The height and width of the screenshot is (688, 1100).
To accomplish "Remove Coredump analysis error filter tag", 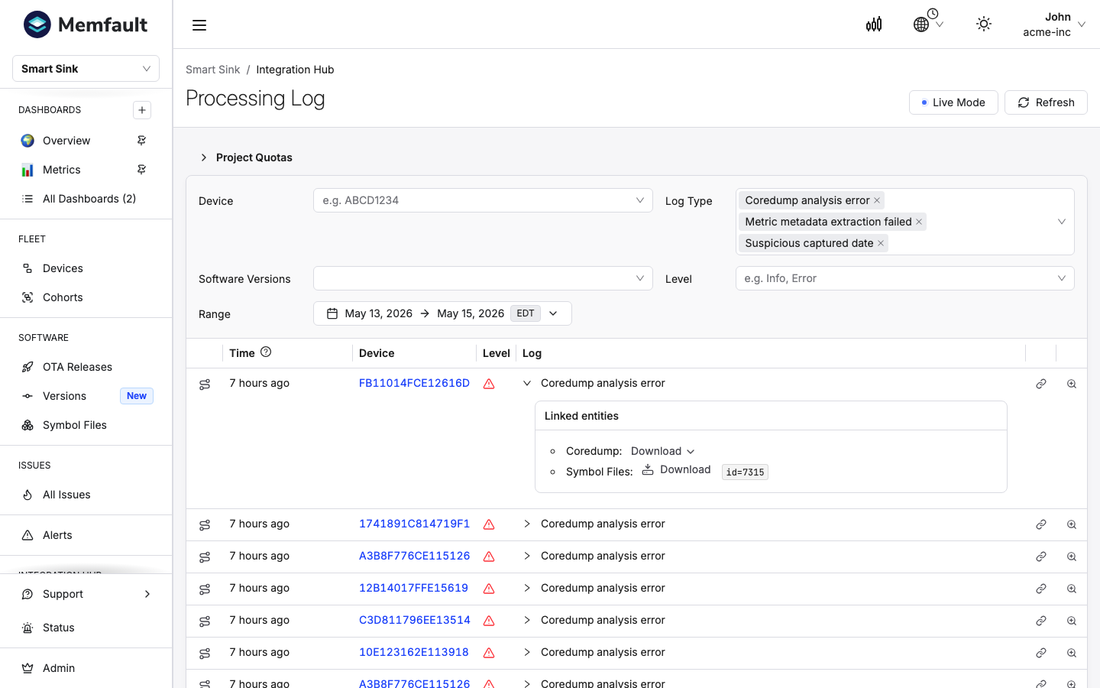I will [877, 200].
